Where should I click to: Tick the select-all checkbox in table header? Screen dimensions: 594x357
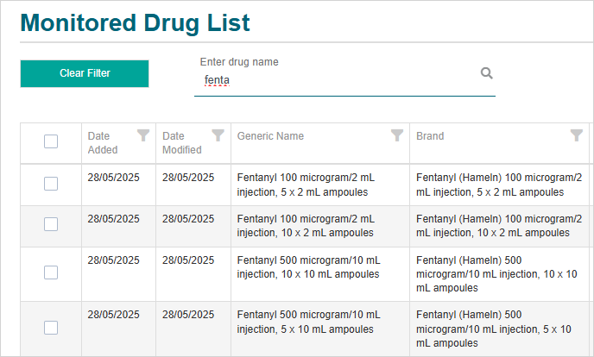(x=51, y=141)
